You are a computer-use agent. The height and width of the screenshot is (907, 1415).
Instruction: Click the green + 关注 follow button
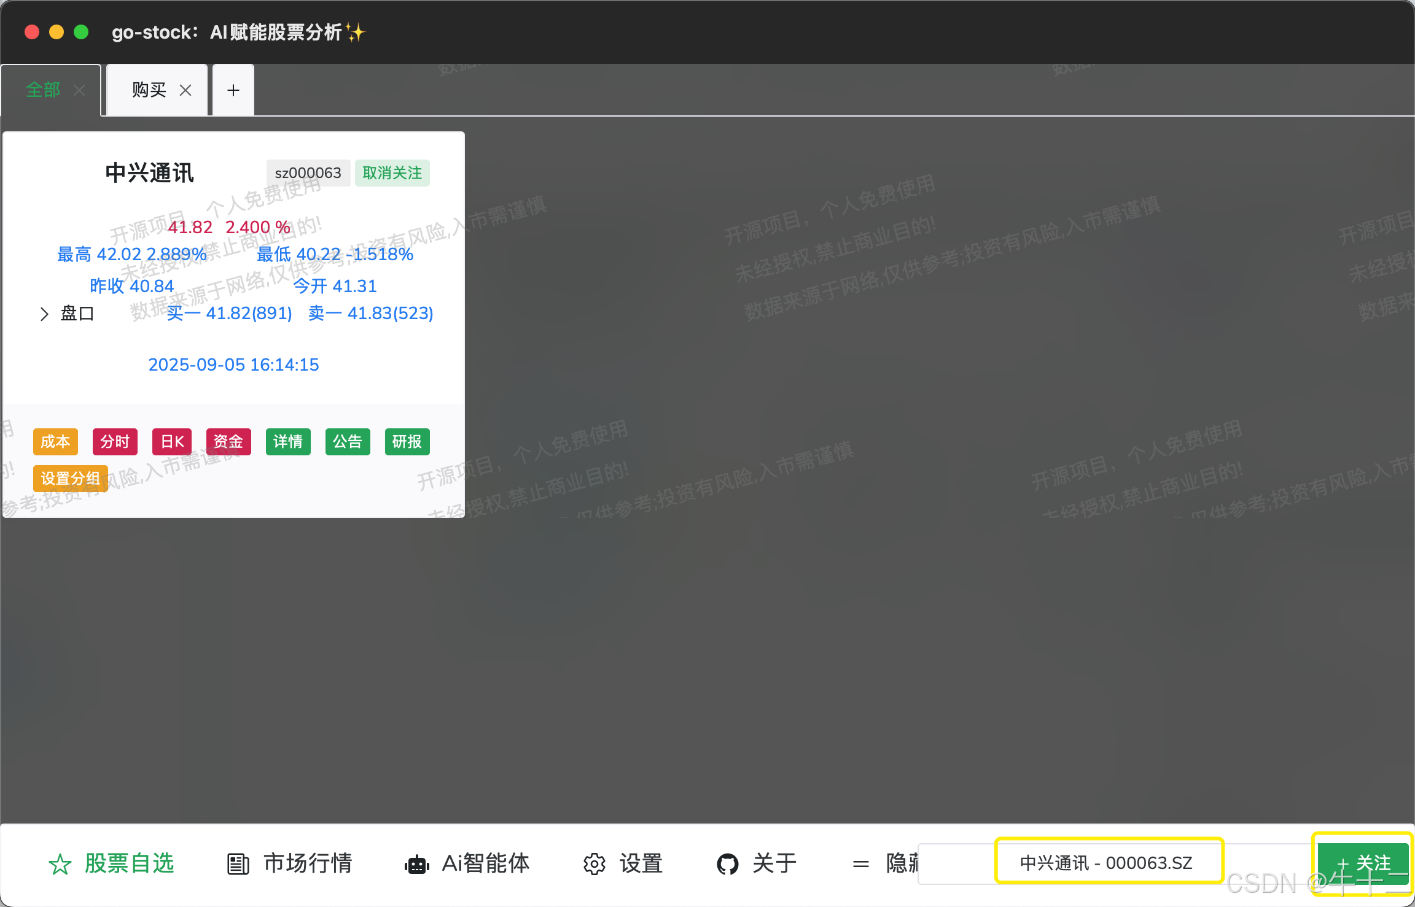(x=1363, y=863)
